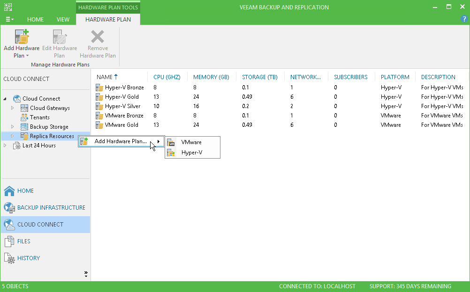Expand the navigation pane overflow chevron
The image size is (470, 292).
(86, 274)
